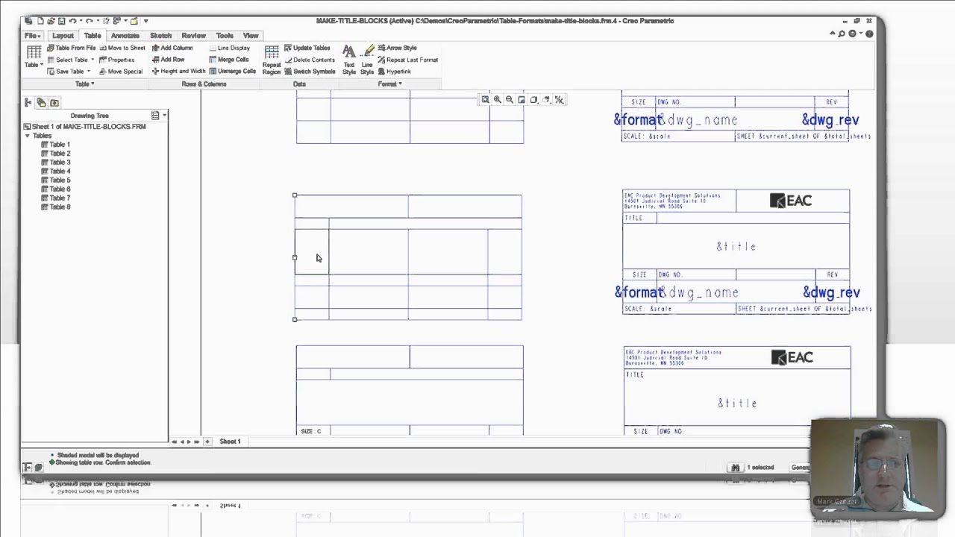Click Move to Sheet
This screenshot has height=537, width=955.
(x=122, y=48)
